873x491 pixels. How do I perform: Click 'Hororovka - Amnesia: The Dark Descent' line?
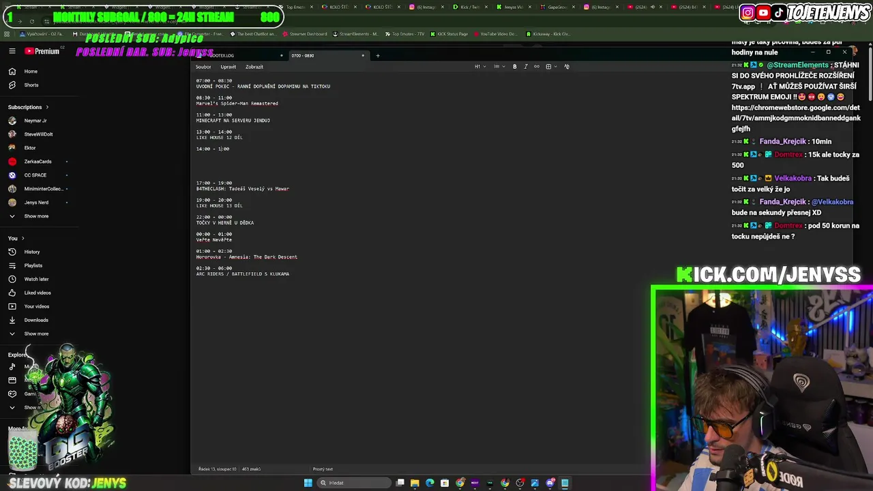coord(246,257)
